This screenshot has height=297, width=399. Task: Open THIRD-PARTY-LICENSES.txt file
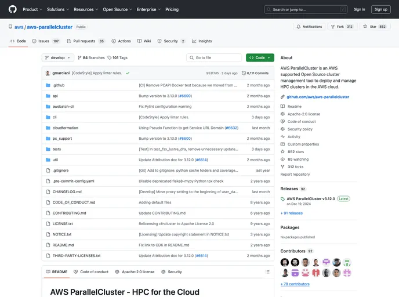pos(77,256)
